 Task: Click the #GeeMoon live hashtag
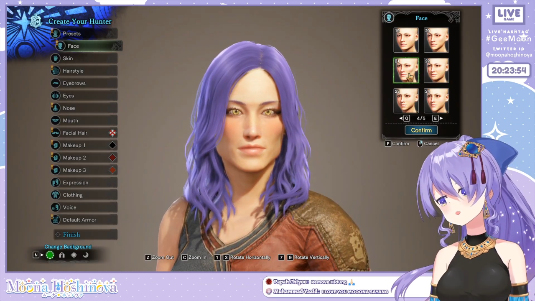point(509,38)
